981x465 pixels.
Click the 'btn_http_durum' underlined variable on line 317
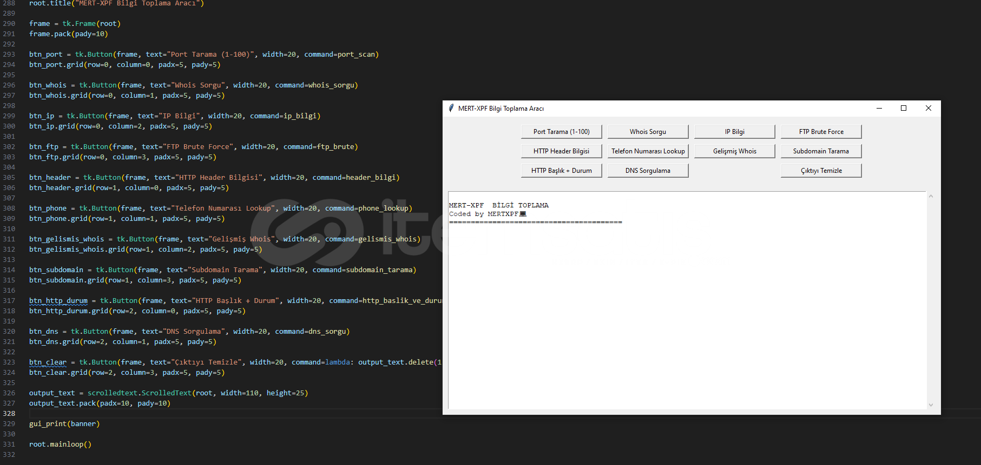pyautogui.click(x=58, y=301)
